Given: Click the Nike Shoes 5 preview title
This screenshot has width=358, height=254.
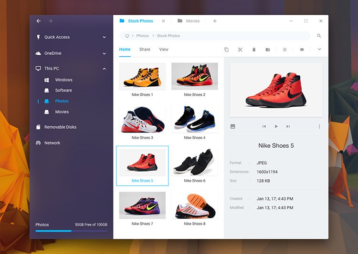Looking at the screenshot, I should point(276,146).
